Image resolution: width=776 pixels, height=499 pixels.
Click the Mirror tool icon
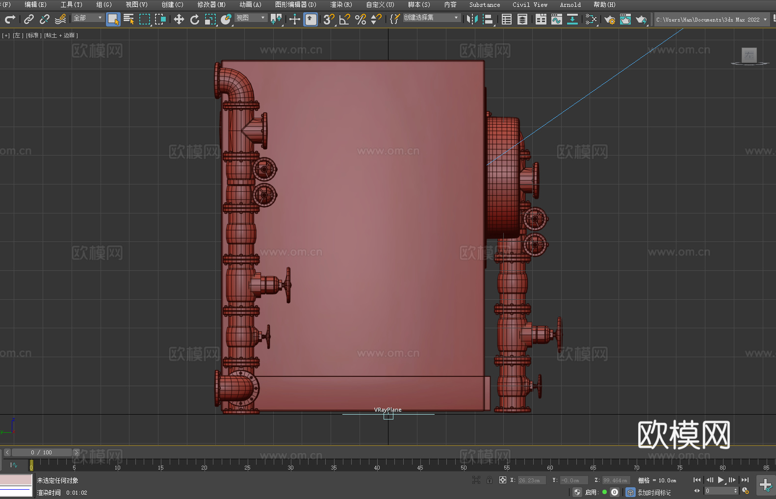pyautogui.click(x=472, y=19)
